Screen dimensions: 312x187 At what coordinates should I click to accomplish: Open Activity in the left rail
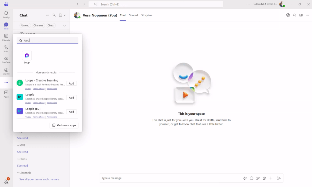pos(6,14)
